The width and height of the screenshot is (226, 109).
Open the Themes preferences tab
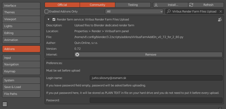click(x=21, y=12)
